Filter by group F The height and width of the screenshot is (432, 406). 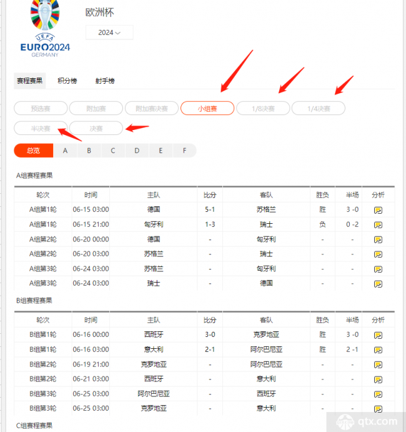coord(184,151)
